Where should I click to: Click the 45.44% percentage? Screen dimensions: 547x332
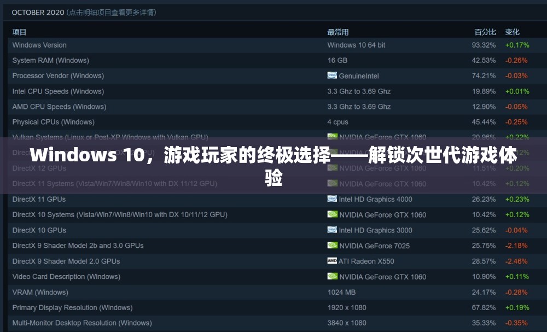click(484, 122)
